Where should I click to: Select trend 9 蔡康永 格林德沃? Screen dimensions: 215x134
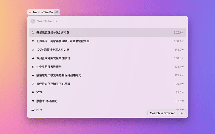tap(46, 101)
